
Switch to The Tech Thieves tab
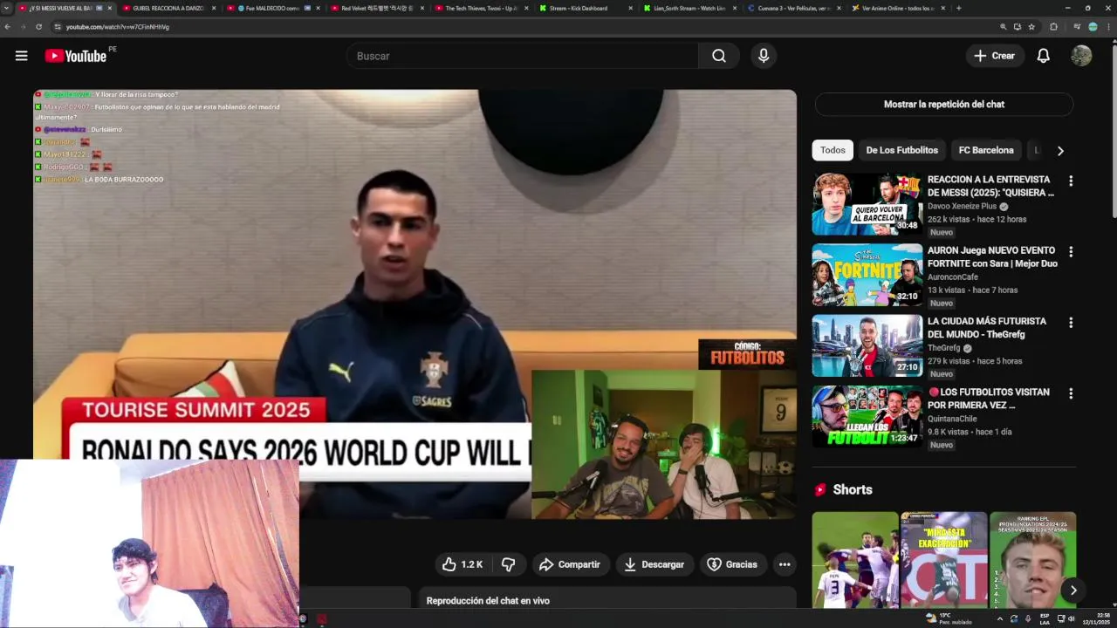pos(480,8)
